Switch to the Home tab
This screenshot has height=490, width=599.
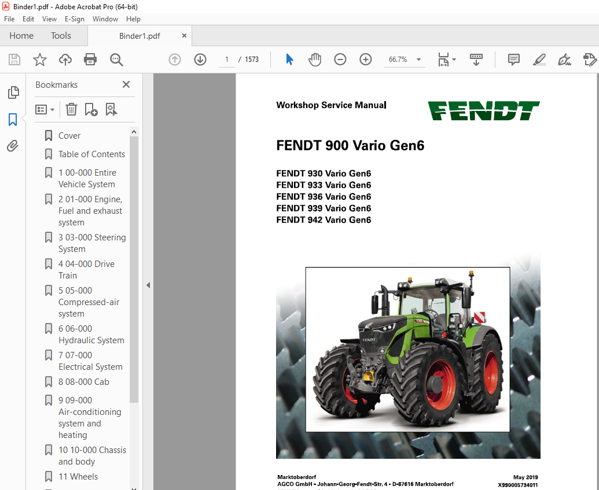[x=21, y=36]
